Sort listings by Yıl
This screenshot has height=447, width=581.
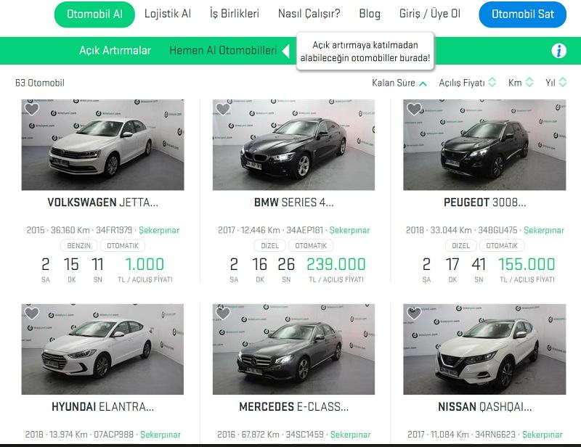pos(556,83)
